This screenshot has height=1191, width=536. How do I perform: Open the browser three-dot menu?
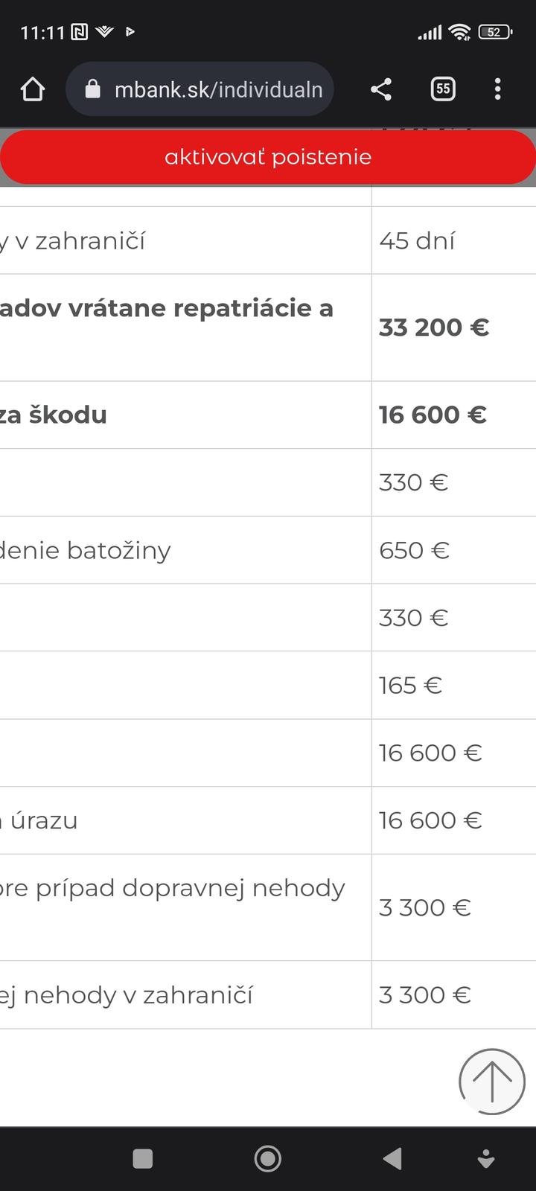click(497, 89)
